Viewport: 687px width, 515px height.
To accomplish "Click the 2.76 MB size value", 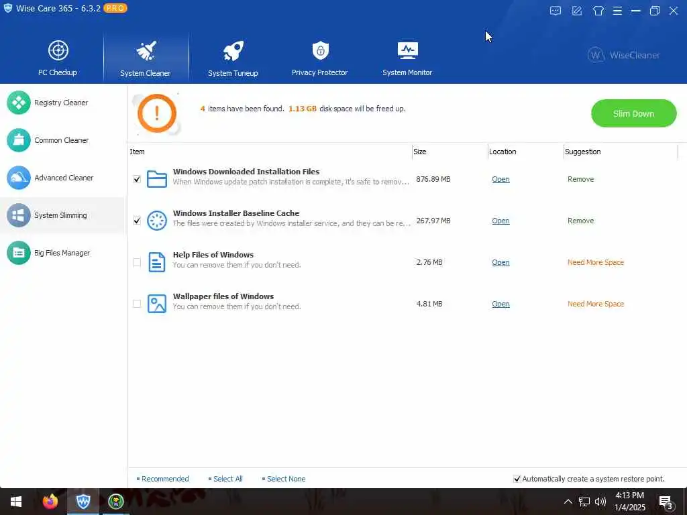I will (429, 262).
